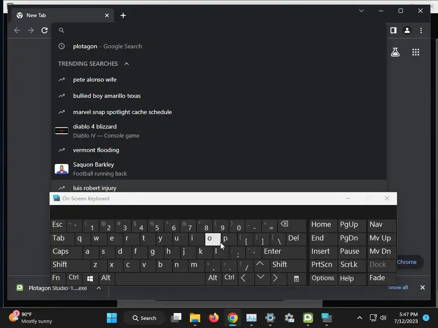The width and height of the screenshot is (438, 328).
Task: Open the Google apps grid icon
Action: click(x=416, y=52)
